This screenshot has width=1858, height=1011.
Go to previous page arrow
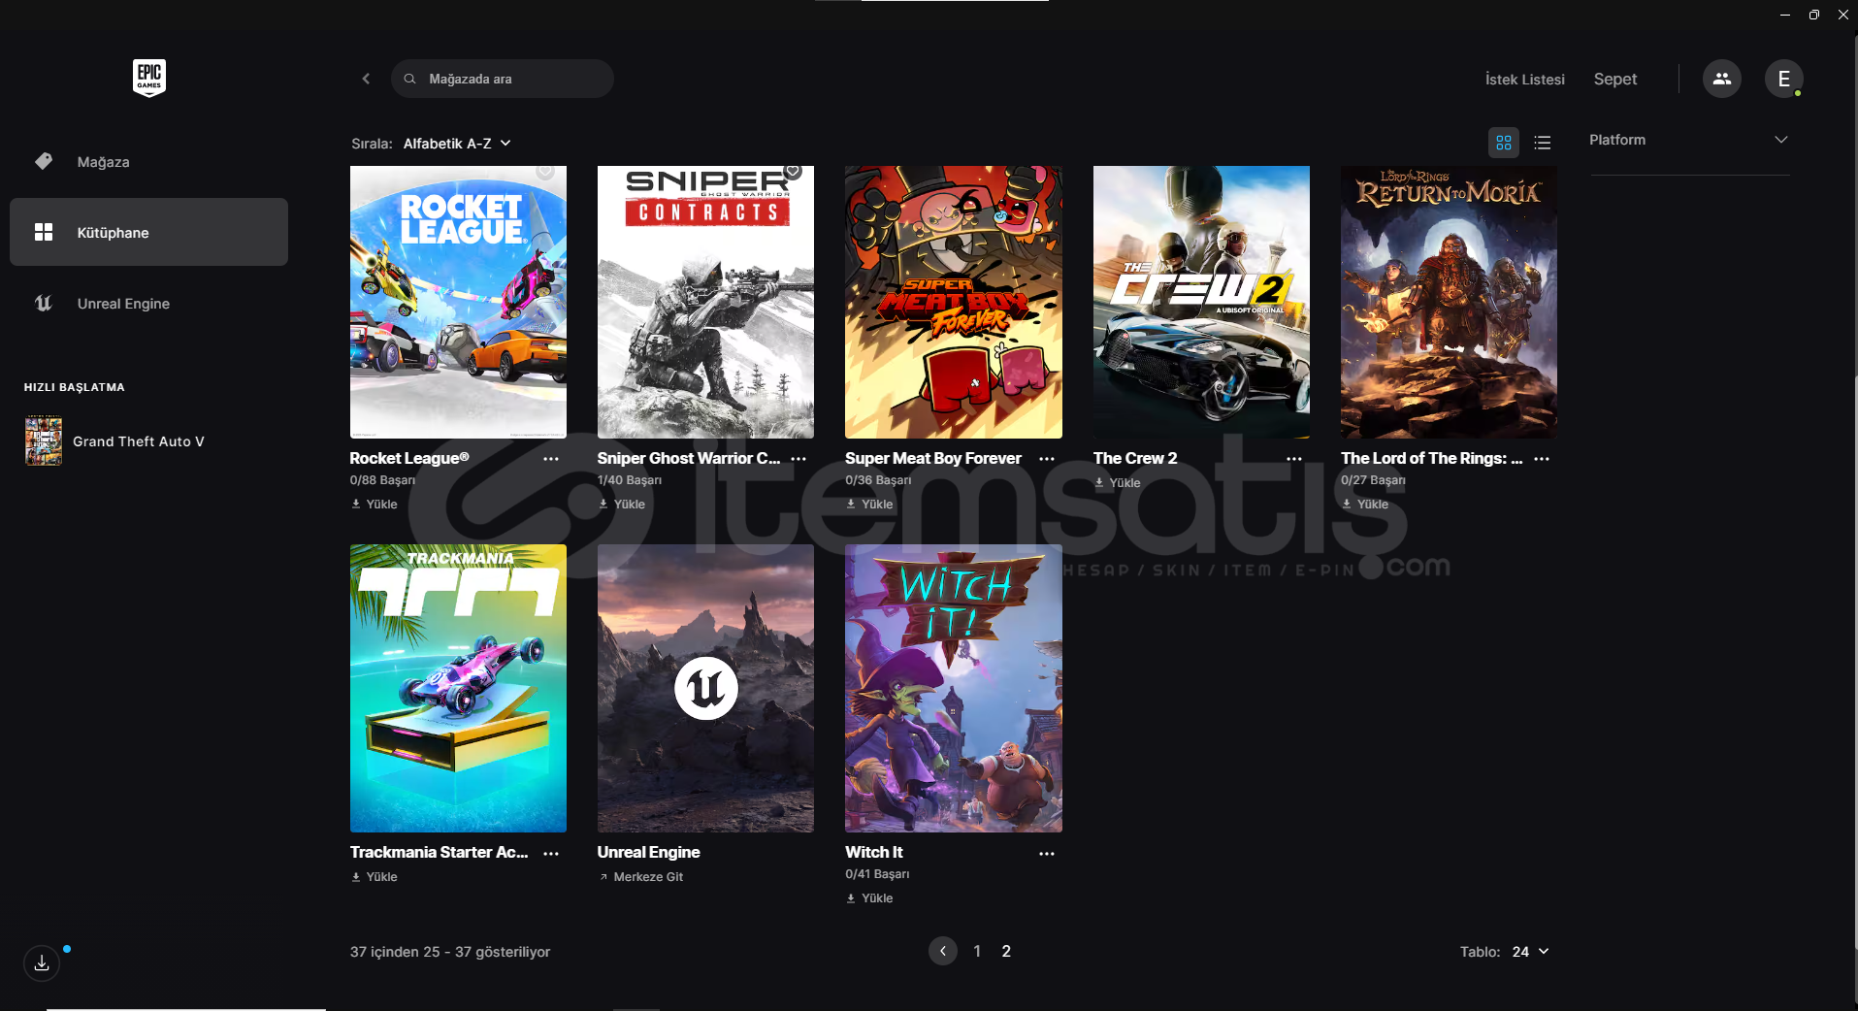pyautogui.click(x=942, y=951)
